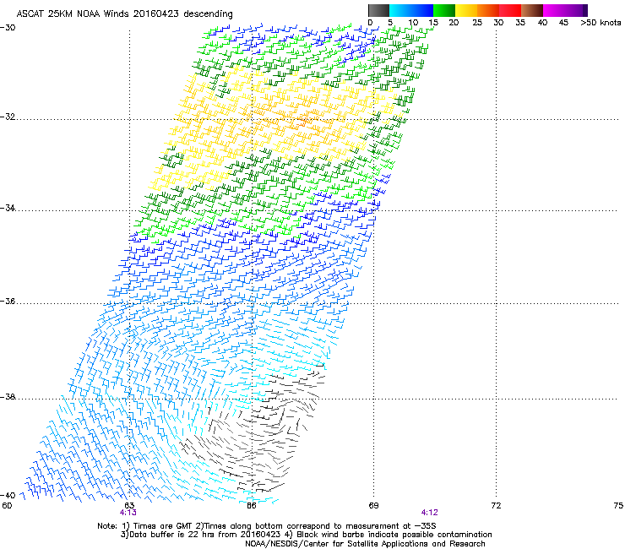Click the '75' longitude axis label

[x=618, y=506]
